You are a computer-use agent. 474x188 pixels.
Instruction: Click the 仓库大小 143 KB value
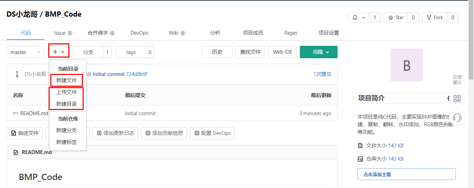[x=396, y=159]
